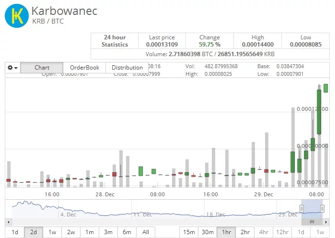Click the Karbowanec coin logo

[17, 16]
